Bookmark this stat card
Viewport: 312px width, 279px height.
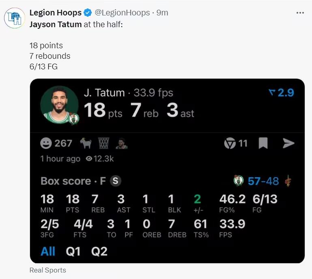point(263,143)
